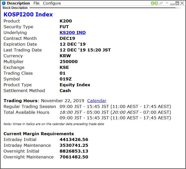This screenshot has height=169, width=186.
Task: Click the Description window title
Action: [19, 3]
